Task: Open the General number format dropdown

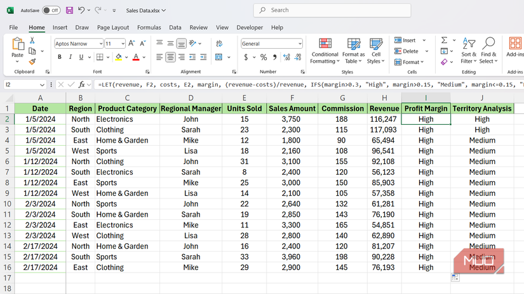Action: (x=299, y=44)
